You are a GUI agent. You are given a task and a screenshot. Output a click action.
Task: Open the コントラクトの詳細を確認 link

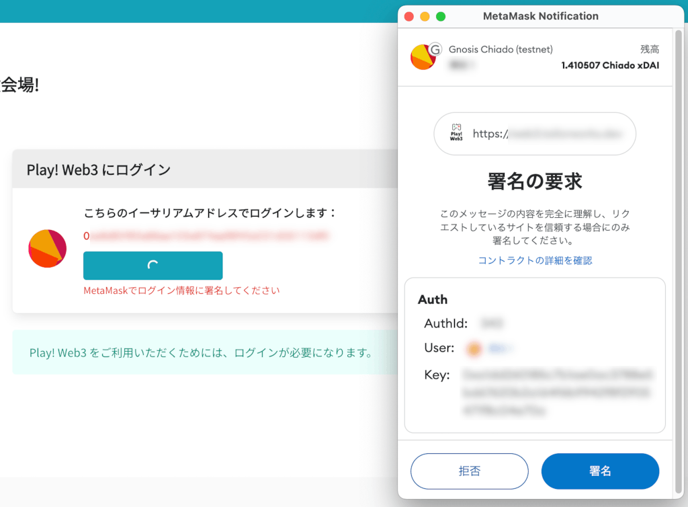(x=535, y=260)
